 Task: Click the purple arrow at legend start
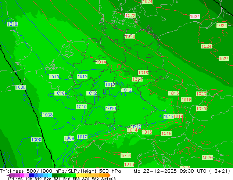8,175
